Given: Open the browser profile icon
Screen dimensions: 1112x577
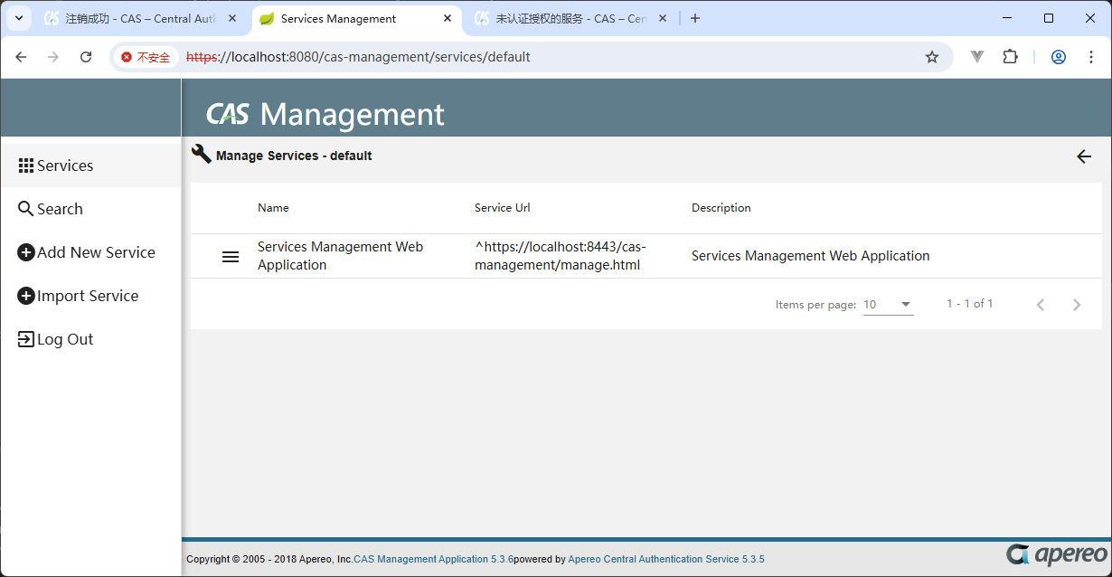Looking at the screenshot, I should (1059, 57).
